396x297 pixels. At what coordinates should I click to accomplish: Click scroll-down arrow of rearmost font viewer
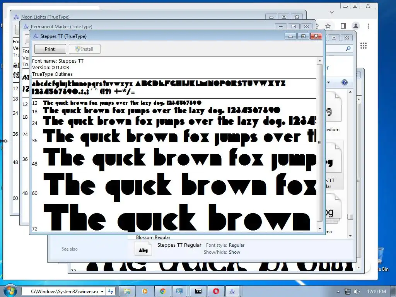click(358, 268)
